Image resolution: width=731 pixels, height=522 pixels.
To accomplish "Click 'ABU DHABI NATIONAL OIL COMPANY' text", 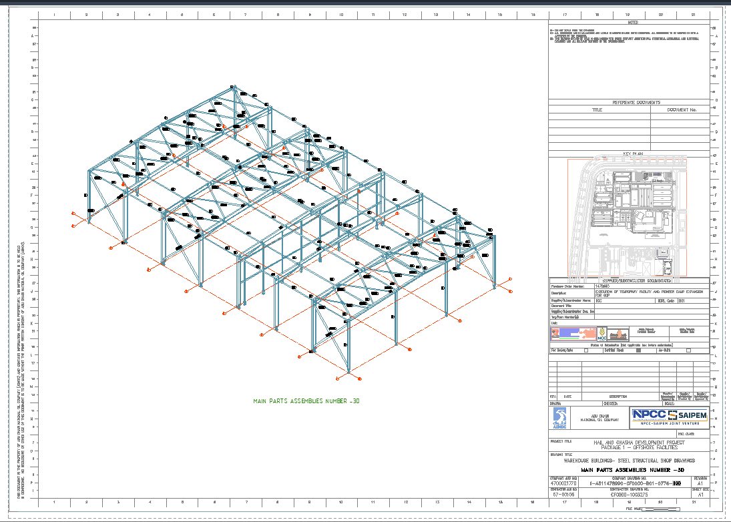I will (600, 418).
